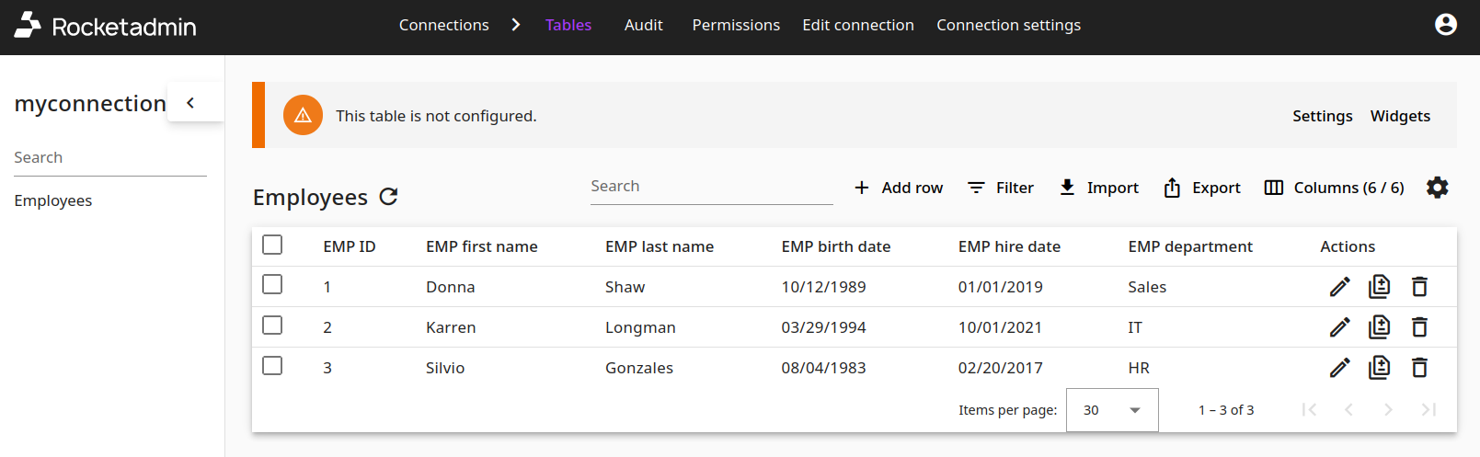Delete the Silvio Gonzales row

pos(1419,368)
